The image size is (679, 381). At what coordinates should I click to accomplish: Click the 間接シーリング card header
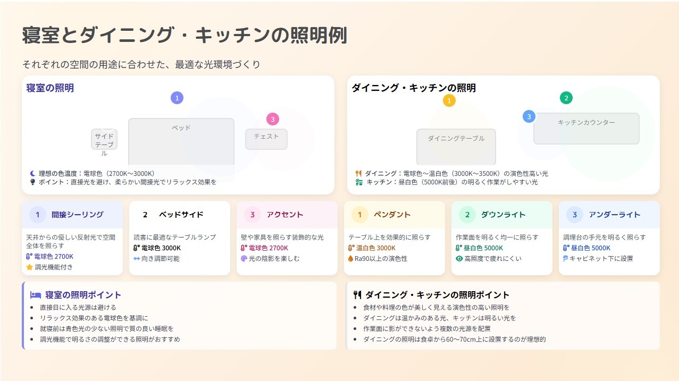click(72, 215)
